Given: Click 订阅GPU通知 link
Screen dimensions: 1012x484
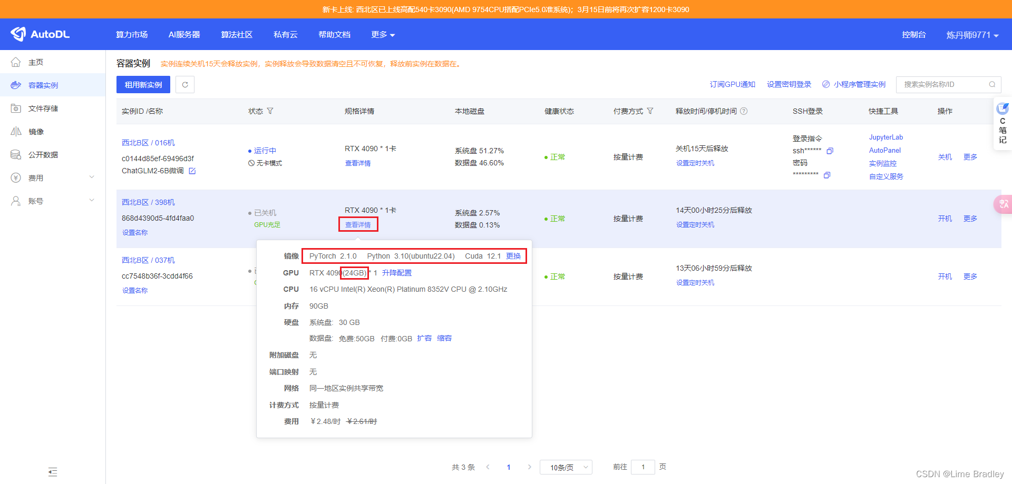Looking at the screenshot, I should 733,84.
